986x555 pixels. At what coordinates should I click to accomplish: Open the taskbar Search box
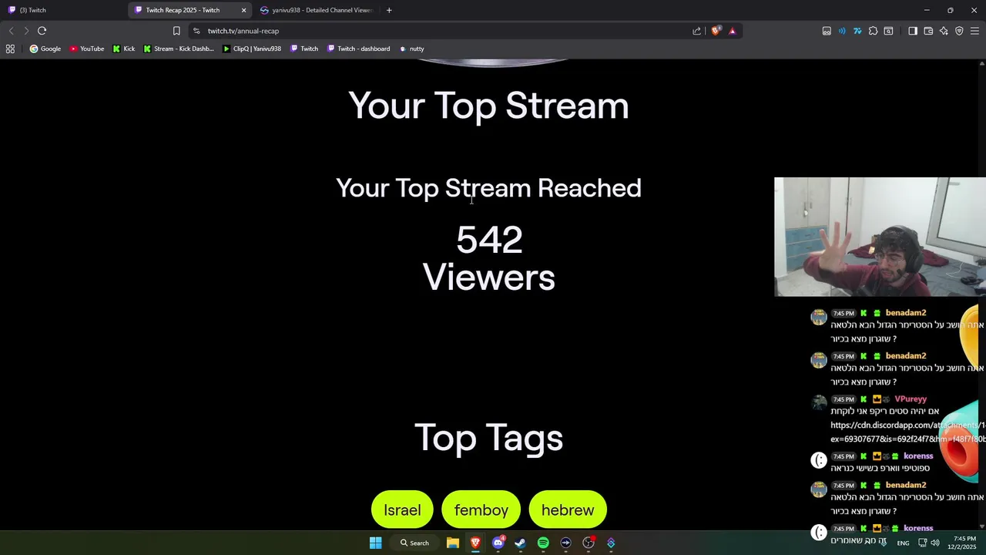coord(414,543)
